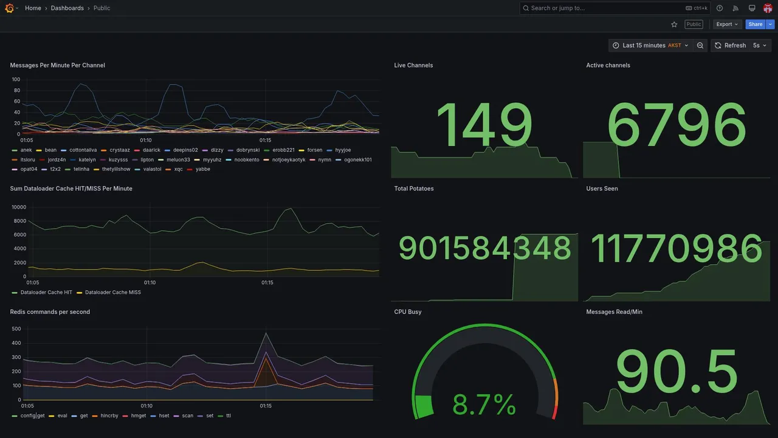The height and width of the screenshot is (438, 778).
Task: Open the Grafana logo menu
Action: (x=10, y=8)
